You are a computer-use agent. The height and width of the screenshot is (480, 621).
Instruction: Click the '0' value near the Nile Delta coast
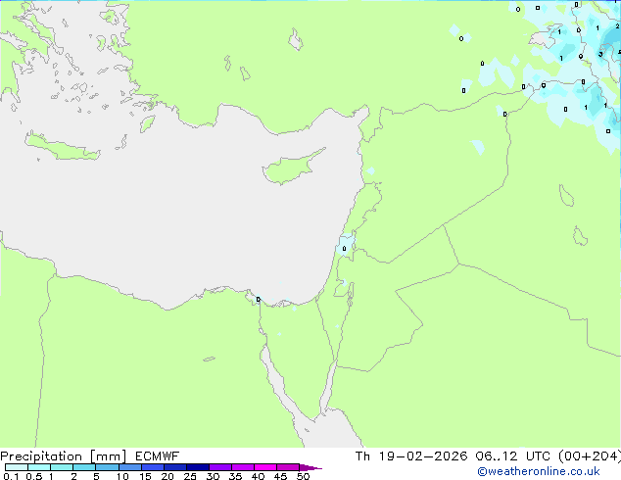coord(259,300)
